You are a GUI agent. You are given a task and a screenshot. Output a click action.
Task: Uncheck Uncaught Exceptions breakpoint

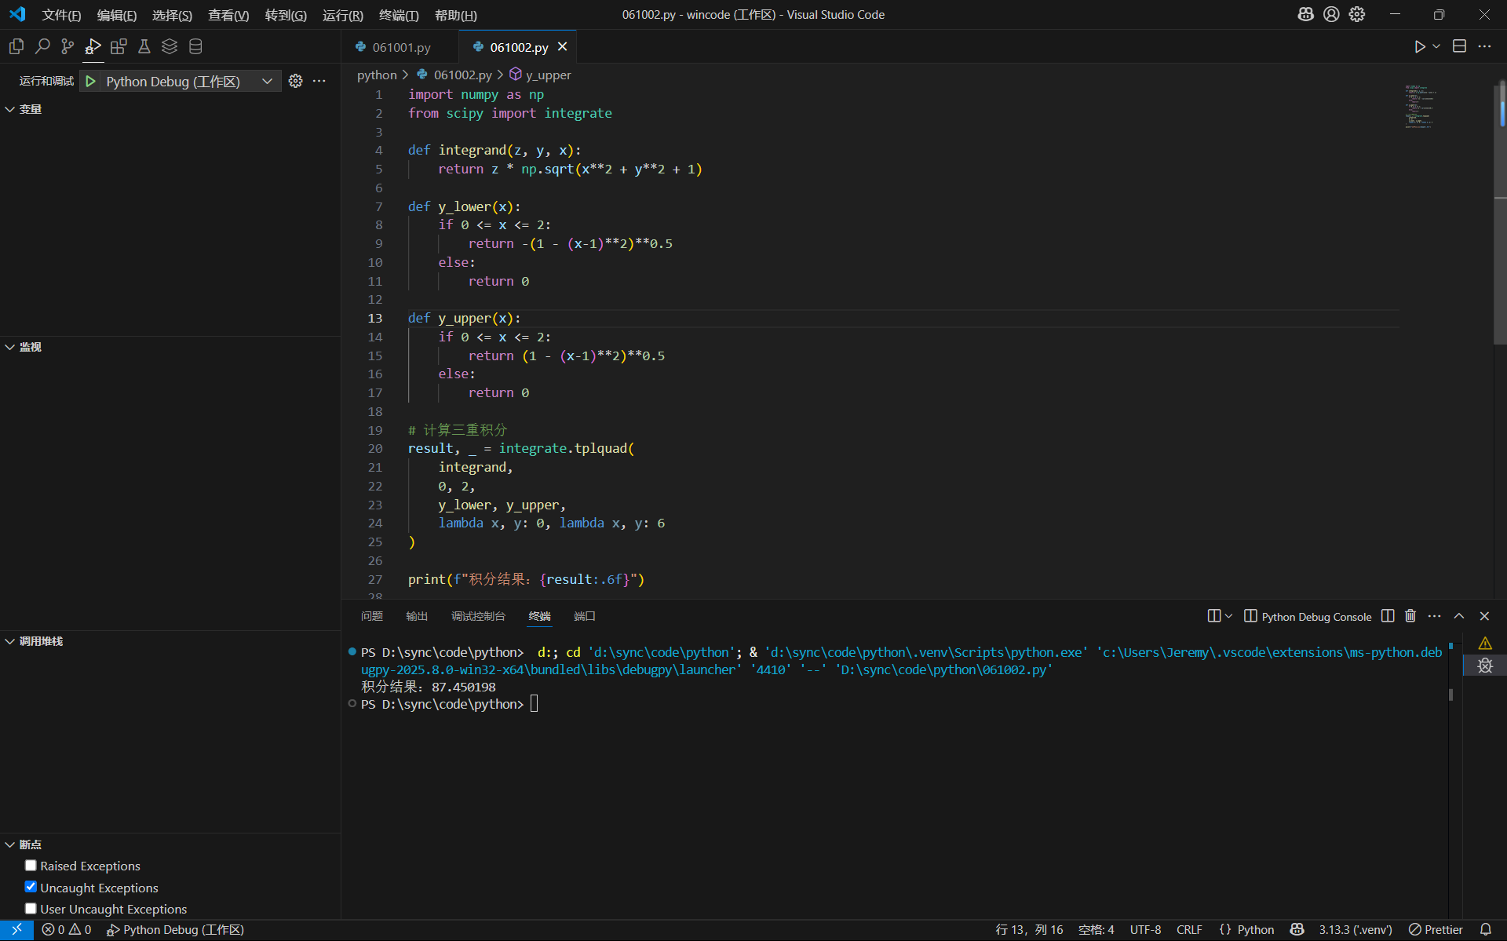(x=31, y=887)
